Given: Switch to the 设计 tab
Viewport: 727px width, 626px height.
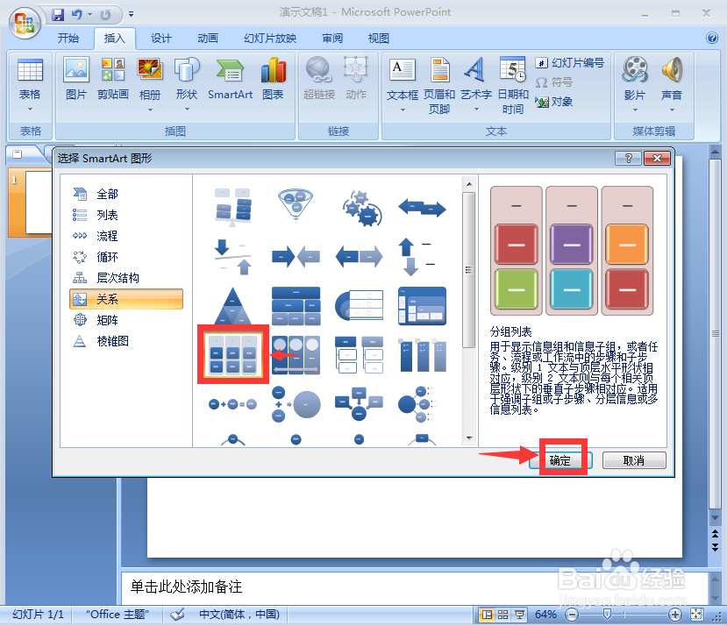Looking at the screenshot, I should click(x=160, y=38).
